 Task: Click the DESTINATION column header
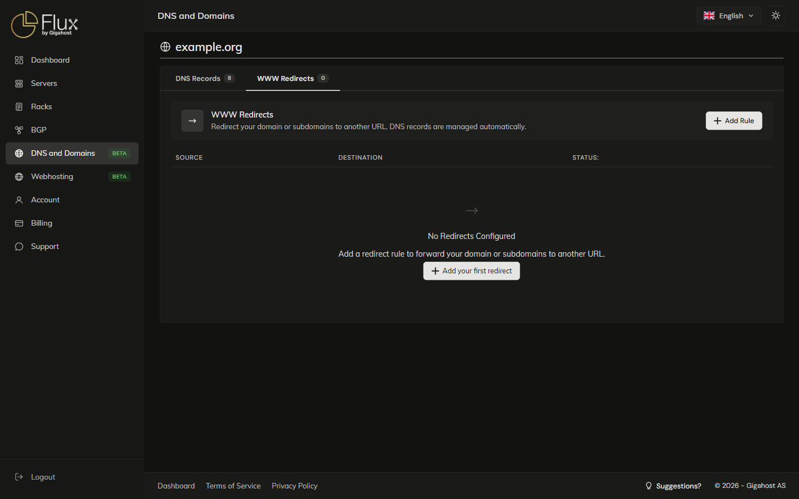pos(360,157)
